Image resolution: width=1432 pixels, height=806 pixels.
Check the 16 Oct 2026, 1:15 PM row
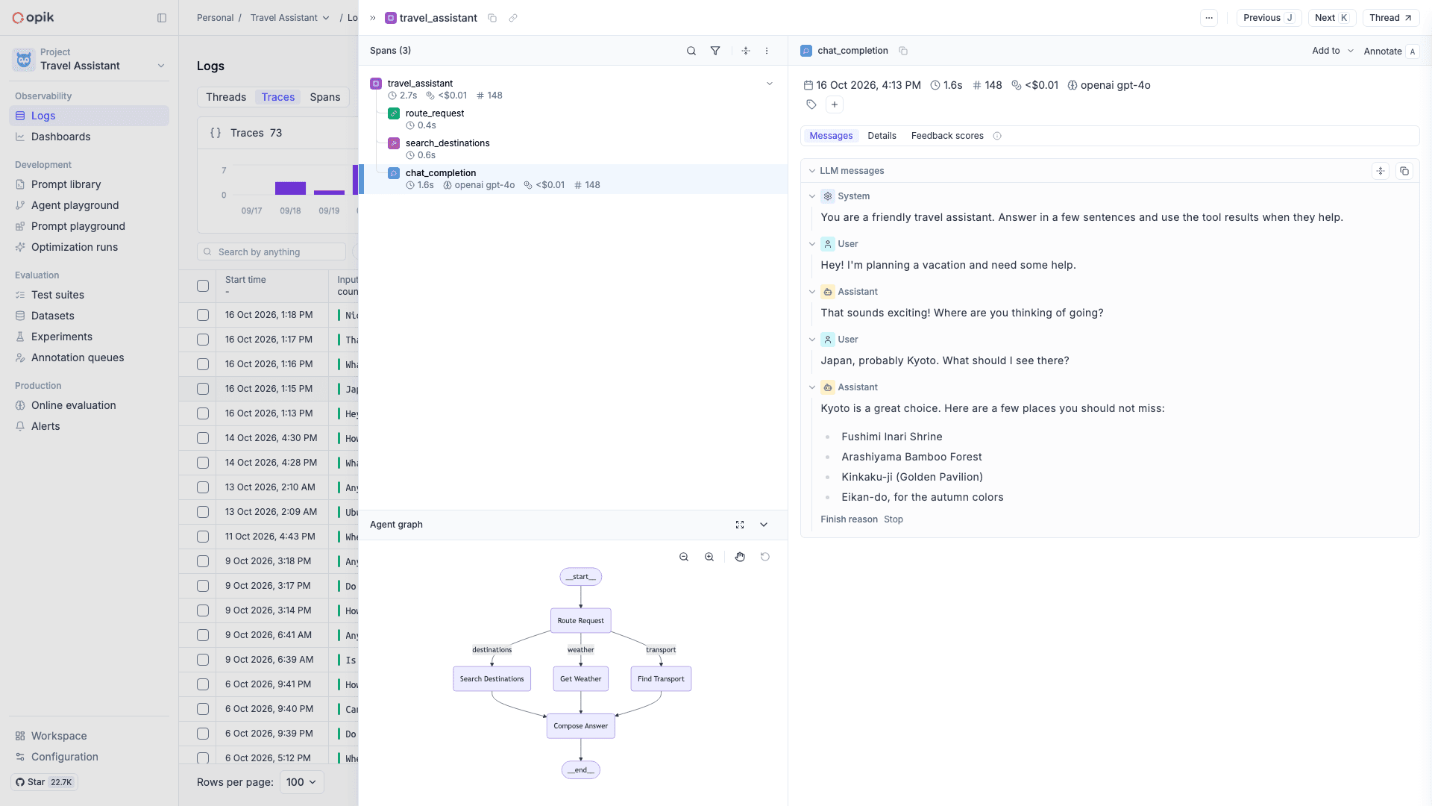[203, 389]
